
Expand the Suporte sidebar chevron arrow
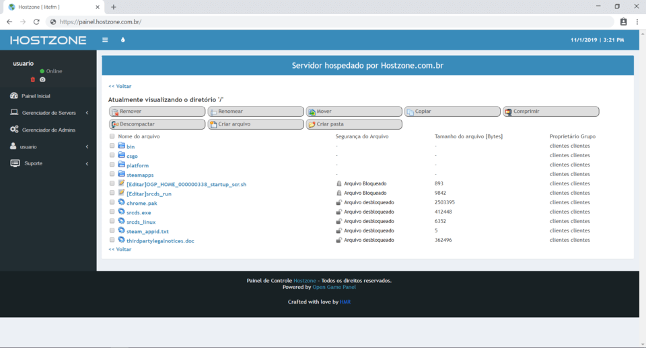point(87,164)
